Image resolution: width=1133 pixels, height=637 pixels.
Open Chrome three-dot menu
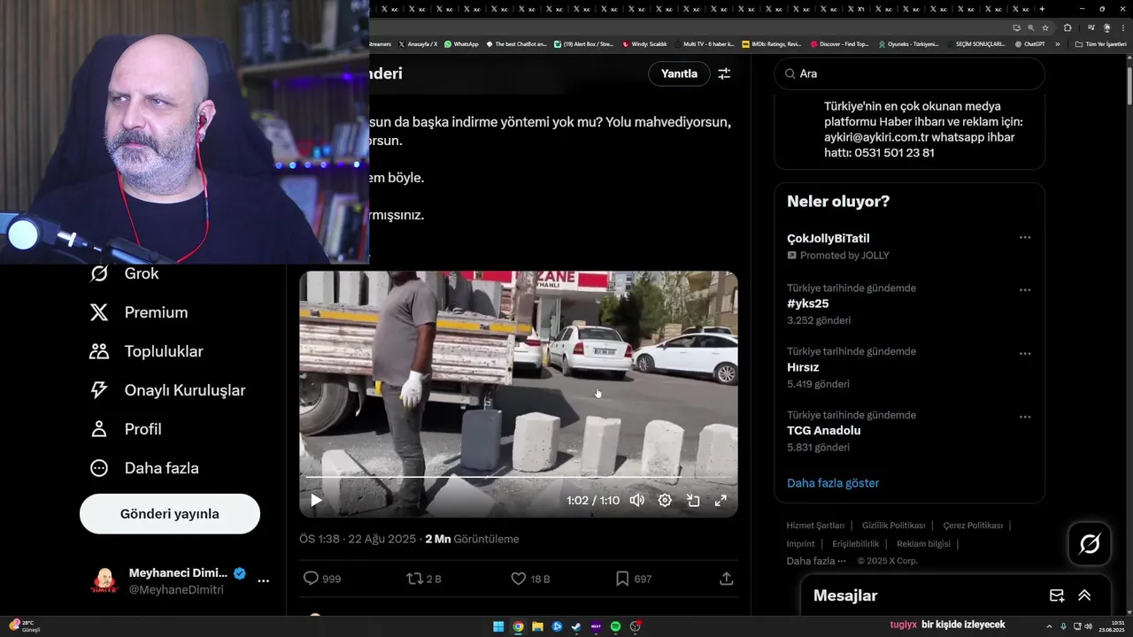point(1121,27)
